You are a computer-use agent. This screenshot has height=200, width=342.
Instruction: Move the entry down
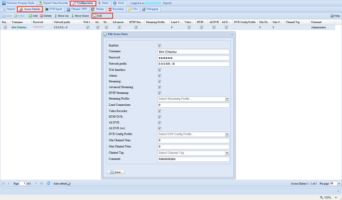(80, 16)
